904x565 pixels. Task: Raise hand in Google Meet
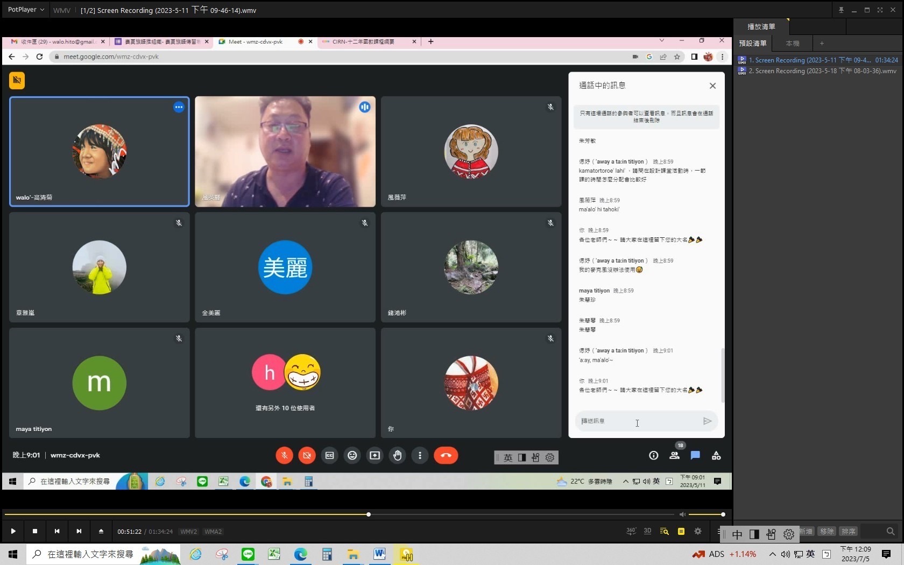tap(397, 455)
